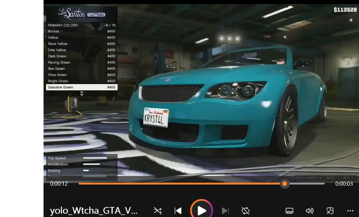Toggle repeat mode
This screenshot has height=217, width=359.
pyautogui.click(x=245, y=211)
